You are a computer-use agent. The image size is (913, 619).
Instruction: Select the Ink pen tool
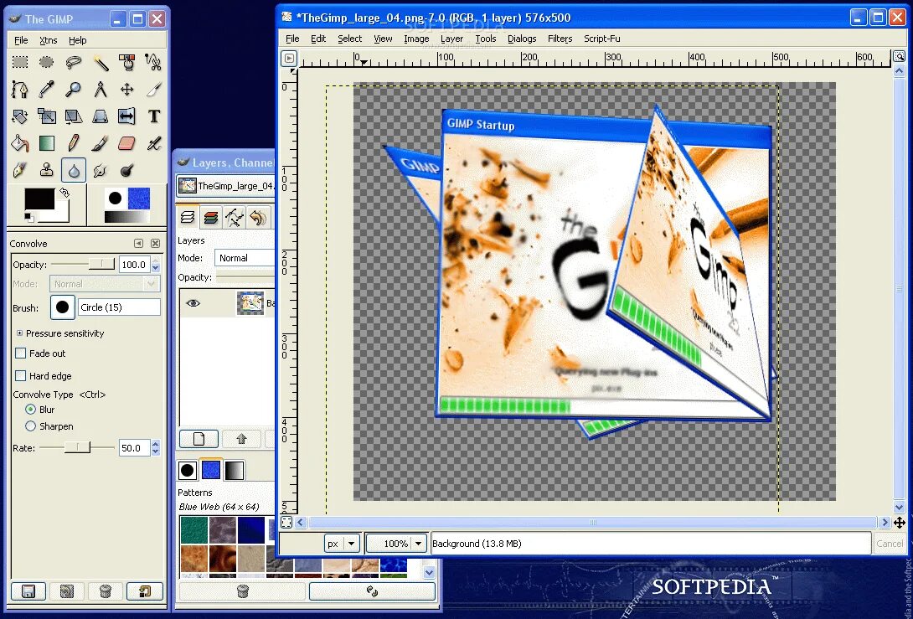tap(20, 170)
